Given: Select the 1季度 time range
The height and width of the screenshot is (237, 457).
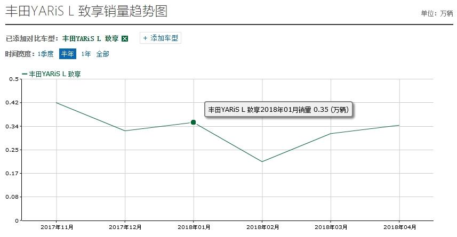Looking at the screenshot, I should click(46, 54).
